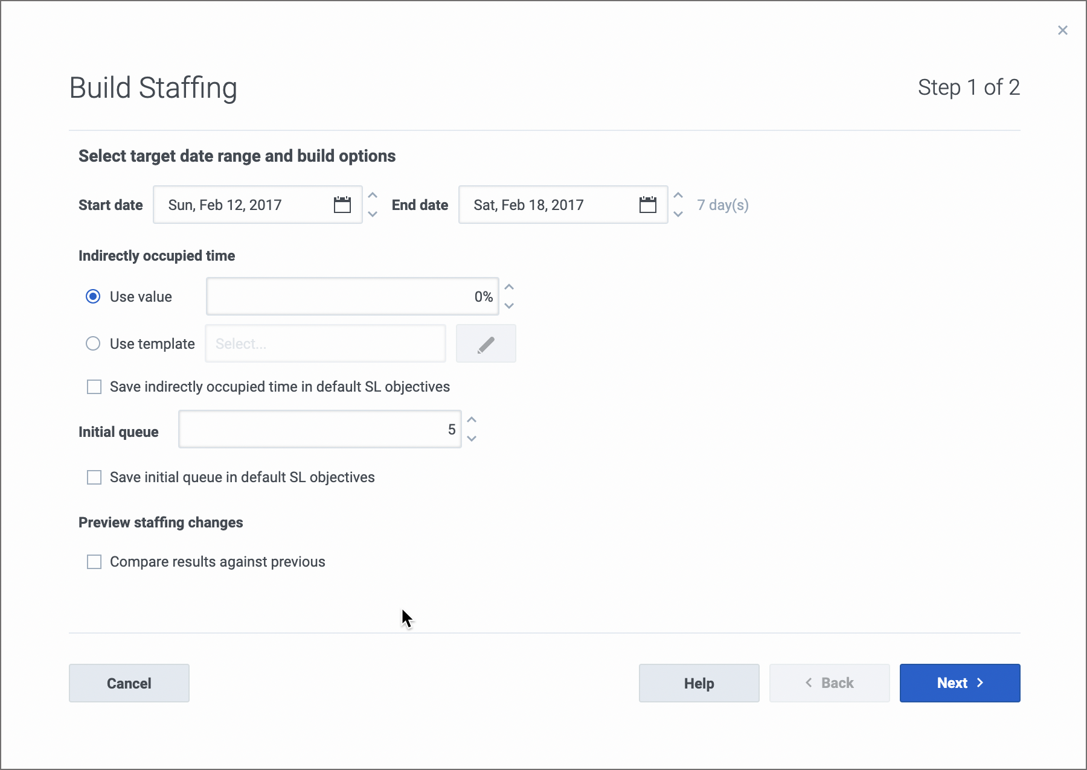Screen dimensions: 1087x770
Task: Click the disabled Back button
Action: coord(830,683)
